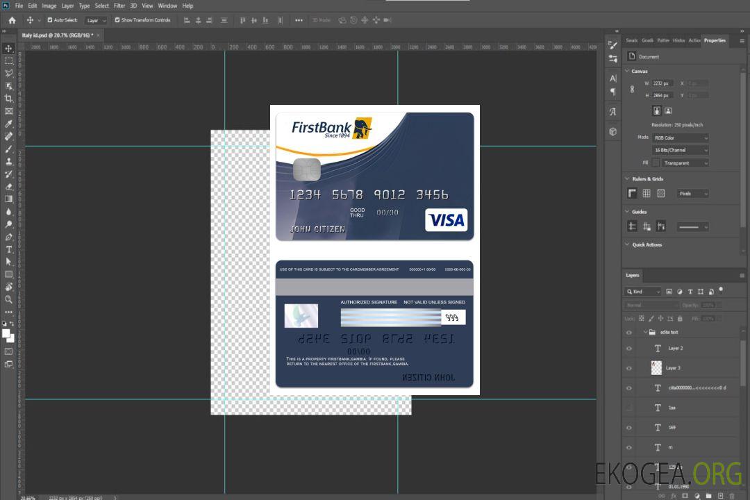Hide Layer 2 with its eye icon
This screenshot has height=500, width=750.
click(x=629, y=349)
